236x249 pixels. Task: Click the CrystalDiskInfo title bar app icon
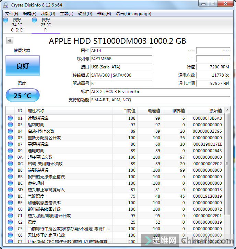coord(5,5)
